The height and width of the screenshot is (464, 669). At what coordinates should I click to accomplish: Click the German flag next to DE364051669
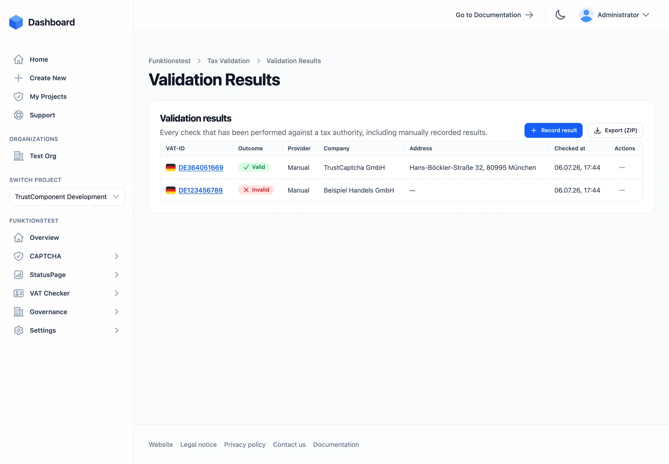tap(171, 167)
